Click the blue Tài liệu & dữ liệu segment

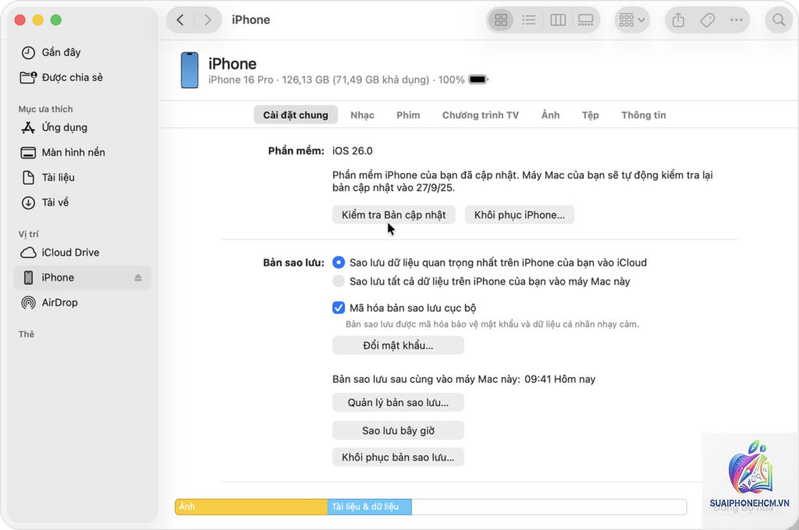[x=369, y=507]
